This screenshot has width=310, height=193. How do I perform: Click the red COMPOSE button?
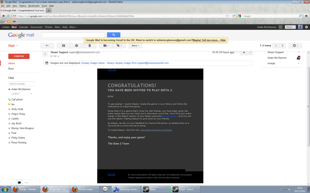point(19,56)
